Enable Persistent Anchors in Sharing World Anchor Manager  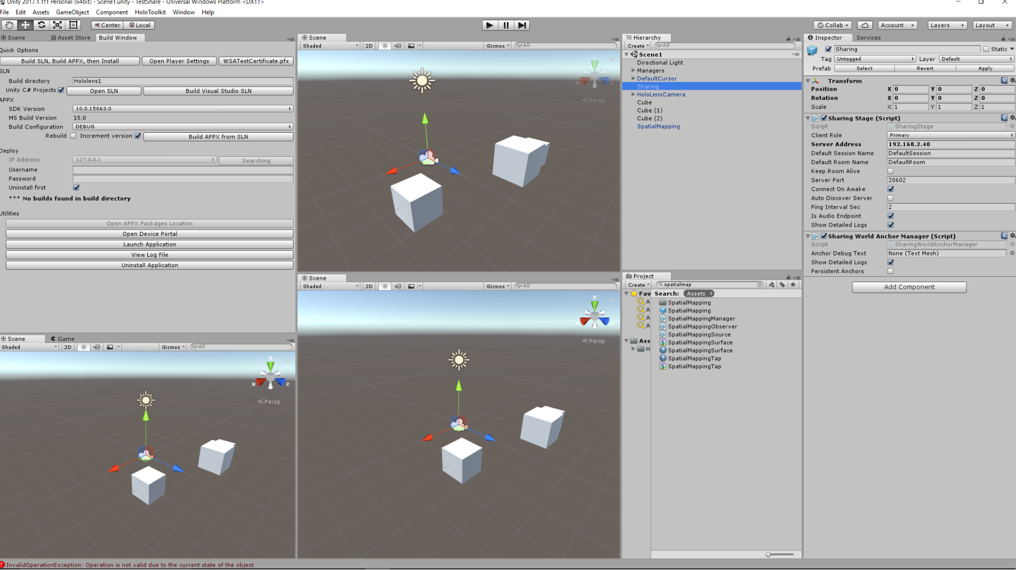pos(890,271)
